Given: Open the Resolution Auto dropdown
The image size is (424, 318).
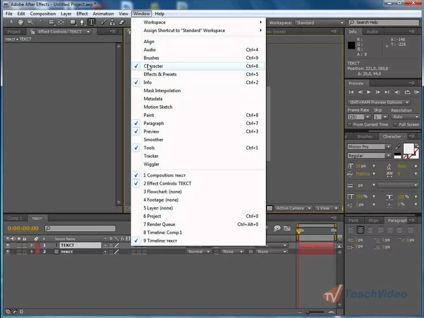Looking at the screenshot, I should coord(405,117).
